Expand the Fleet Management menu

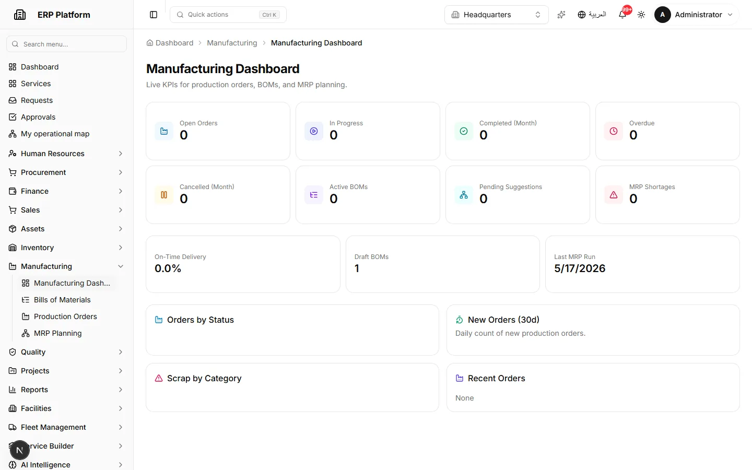point(67,427)
